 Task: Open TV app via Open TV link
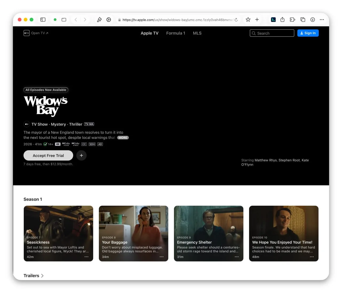click(x=40, y=33)
